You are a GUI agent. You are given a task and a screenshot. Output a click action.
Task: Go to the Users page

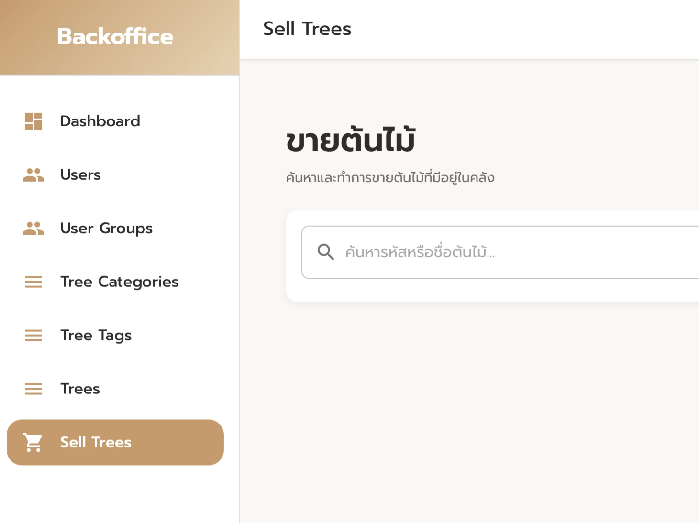pyautogui.click(x=80, y=175)
